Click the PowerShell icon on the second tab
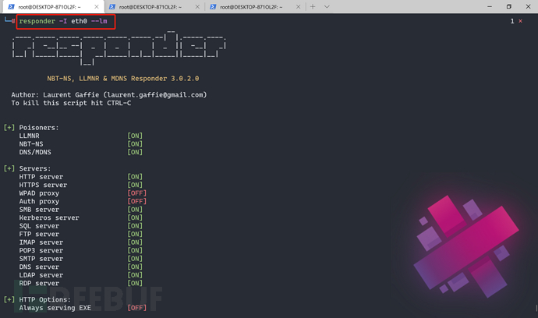 (112, 6)
